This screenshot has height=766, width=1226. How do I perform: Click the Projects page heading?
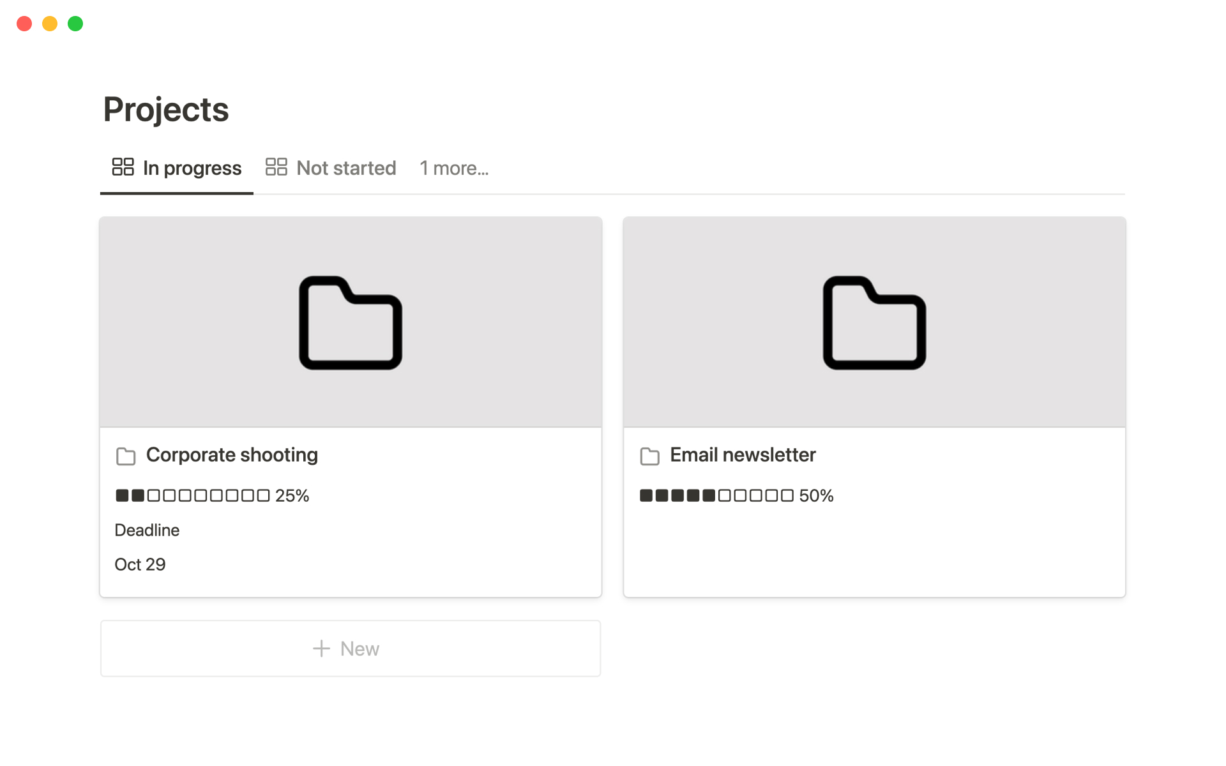click(x=166, y=109)
